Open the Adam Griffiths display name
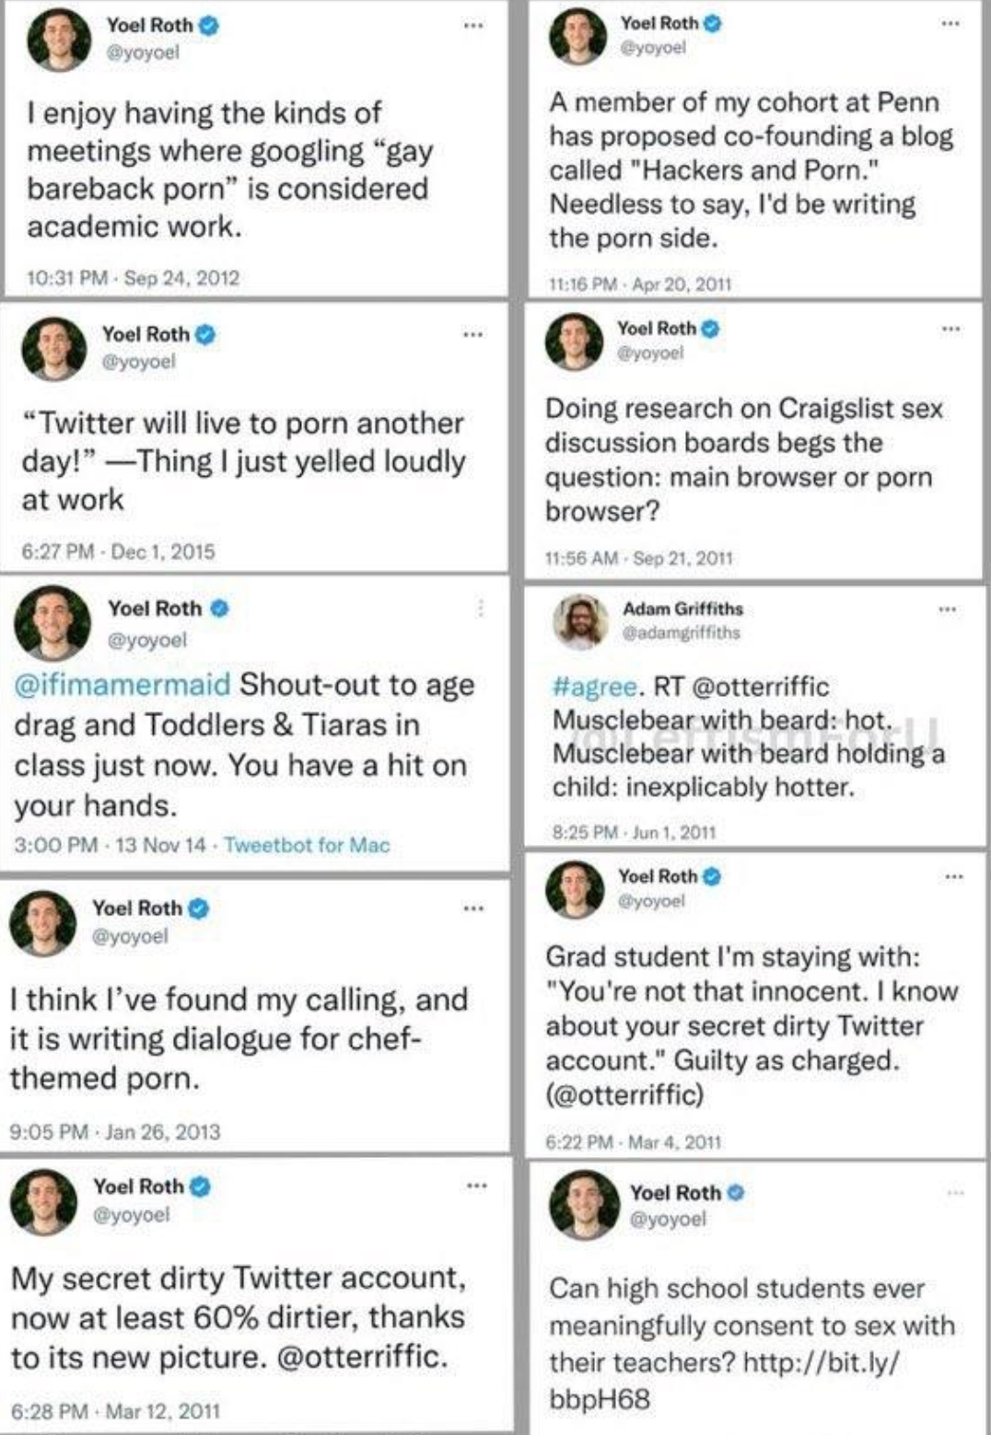The height and width of the screenshot is (1435, 991). [682, 608]
